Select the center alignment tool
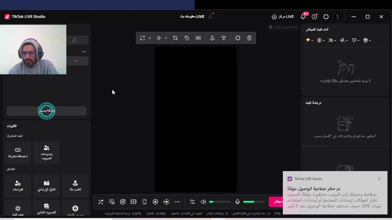Image resolution: width=392 pixels, height=220 pixels. pyautogui.click(x=159, y=38)
